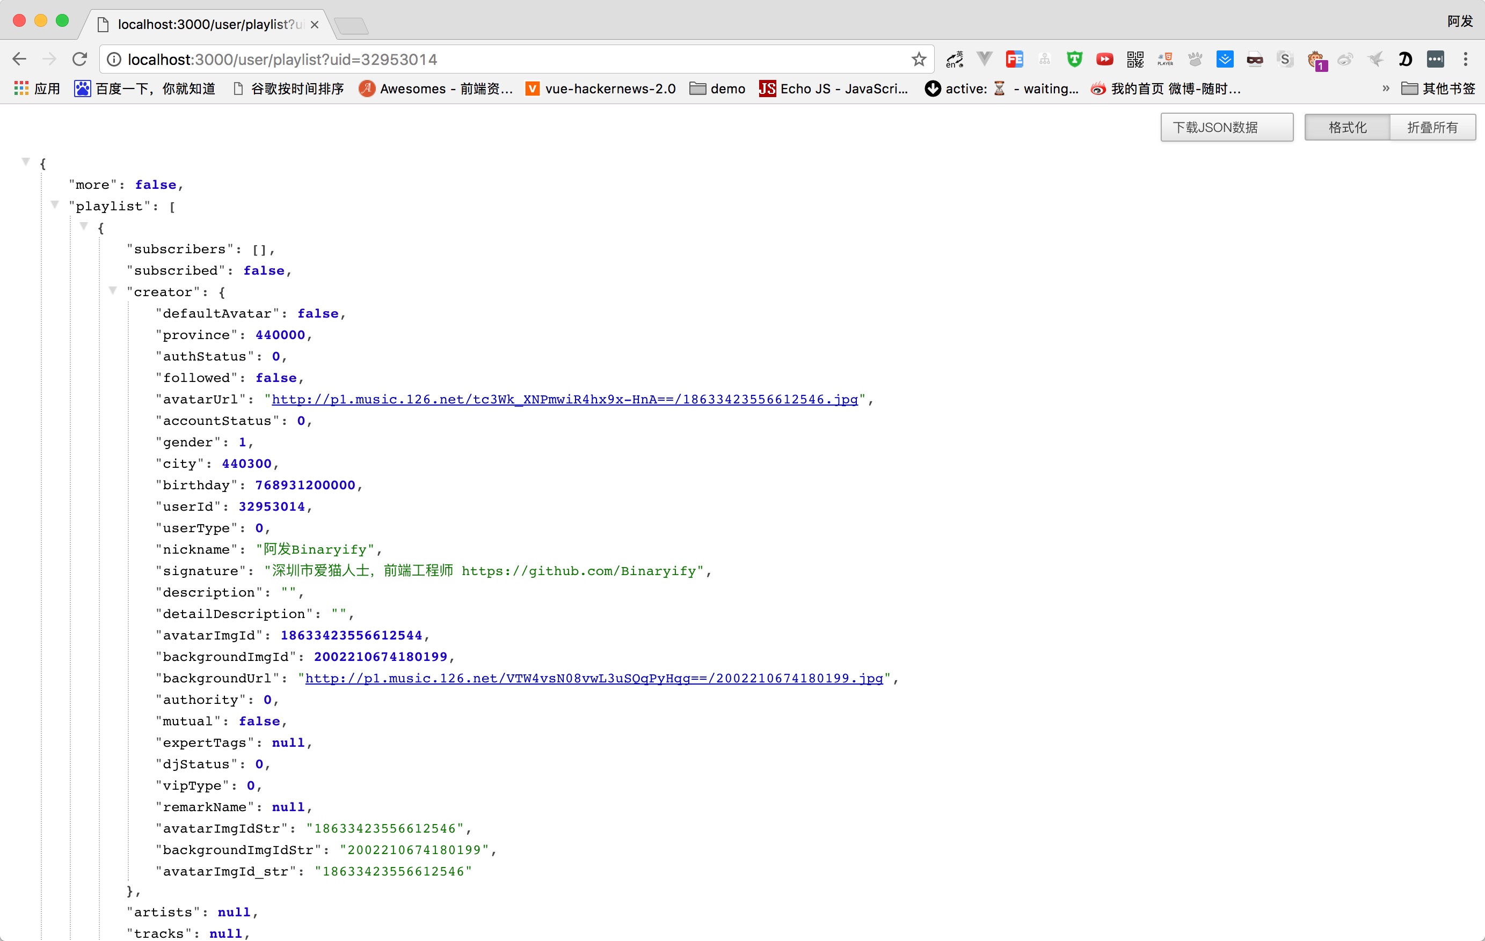This screenshot has height=941, width=1485.
Task: Click the 下载JSON数据 button
Action: pyautogui.click(x=1226, y=128)
